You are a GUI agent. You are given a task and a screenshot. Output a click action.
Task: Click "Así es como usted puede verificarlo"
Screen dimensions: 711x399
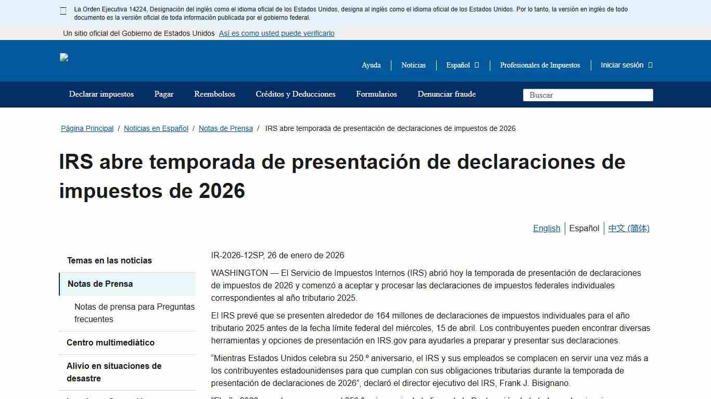pyautogui.click(x=276, y=33)
